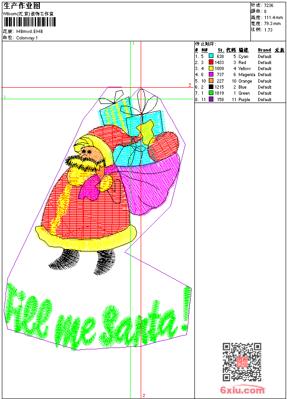The width and height of the screenshot is (287, 399).
Task: Click the Brand column header
Action: 264,50
